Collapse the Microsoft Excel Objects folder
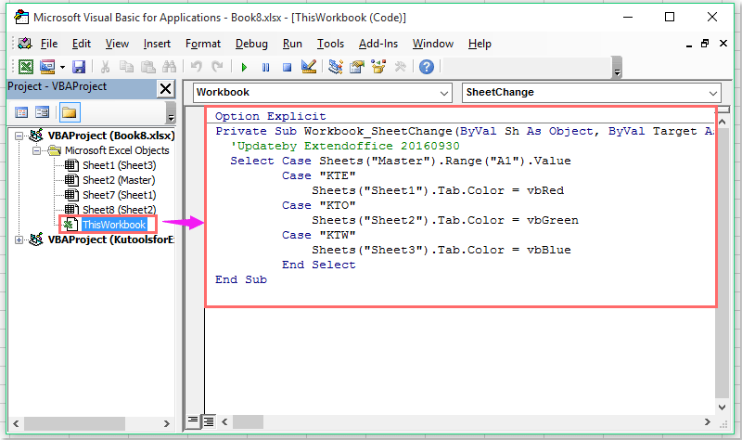Viewport: 742px width, 440px height. (36, 150)
